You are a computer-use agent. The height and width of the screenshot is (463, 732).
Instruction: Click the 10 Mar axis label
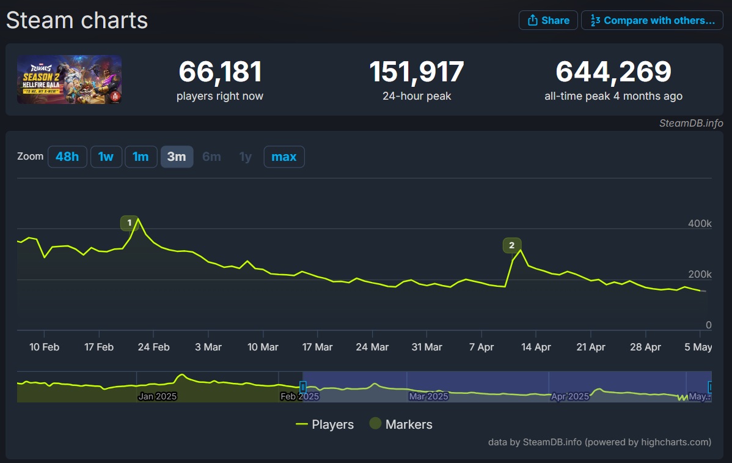[263, 347]
